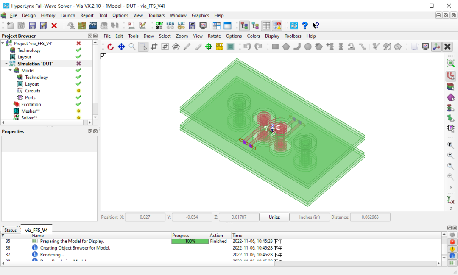Expand hidden right toolbar items with upper chevron
Screen dimensions: 458x275
point(451,187)
